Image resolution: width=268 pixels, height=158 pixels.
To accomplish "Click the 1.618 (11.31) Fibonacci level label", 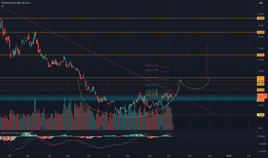I will coord(152,85).
